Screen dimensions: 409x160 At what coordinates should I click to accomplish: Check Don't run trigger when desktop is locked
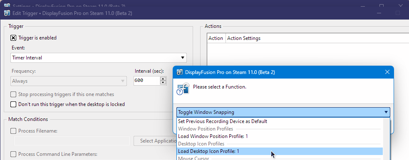13,104
